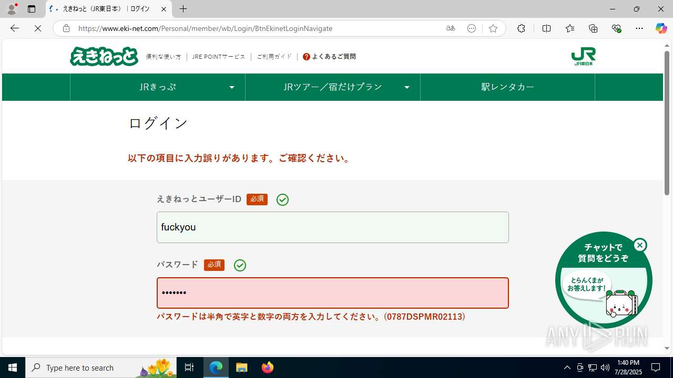Click the user ID valid checkmark icon

pyautogui.click(x=282, y=199)
